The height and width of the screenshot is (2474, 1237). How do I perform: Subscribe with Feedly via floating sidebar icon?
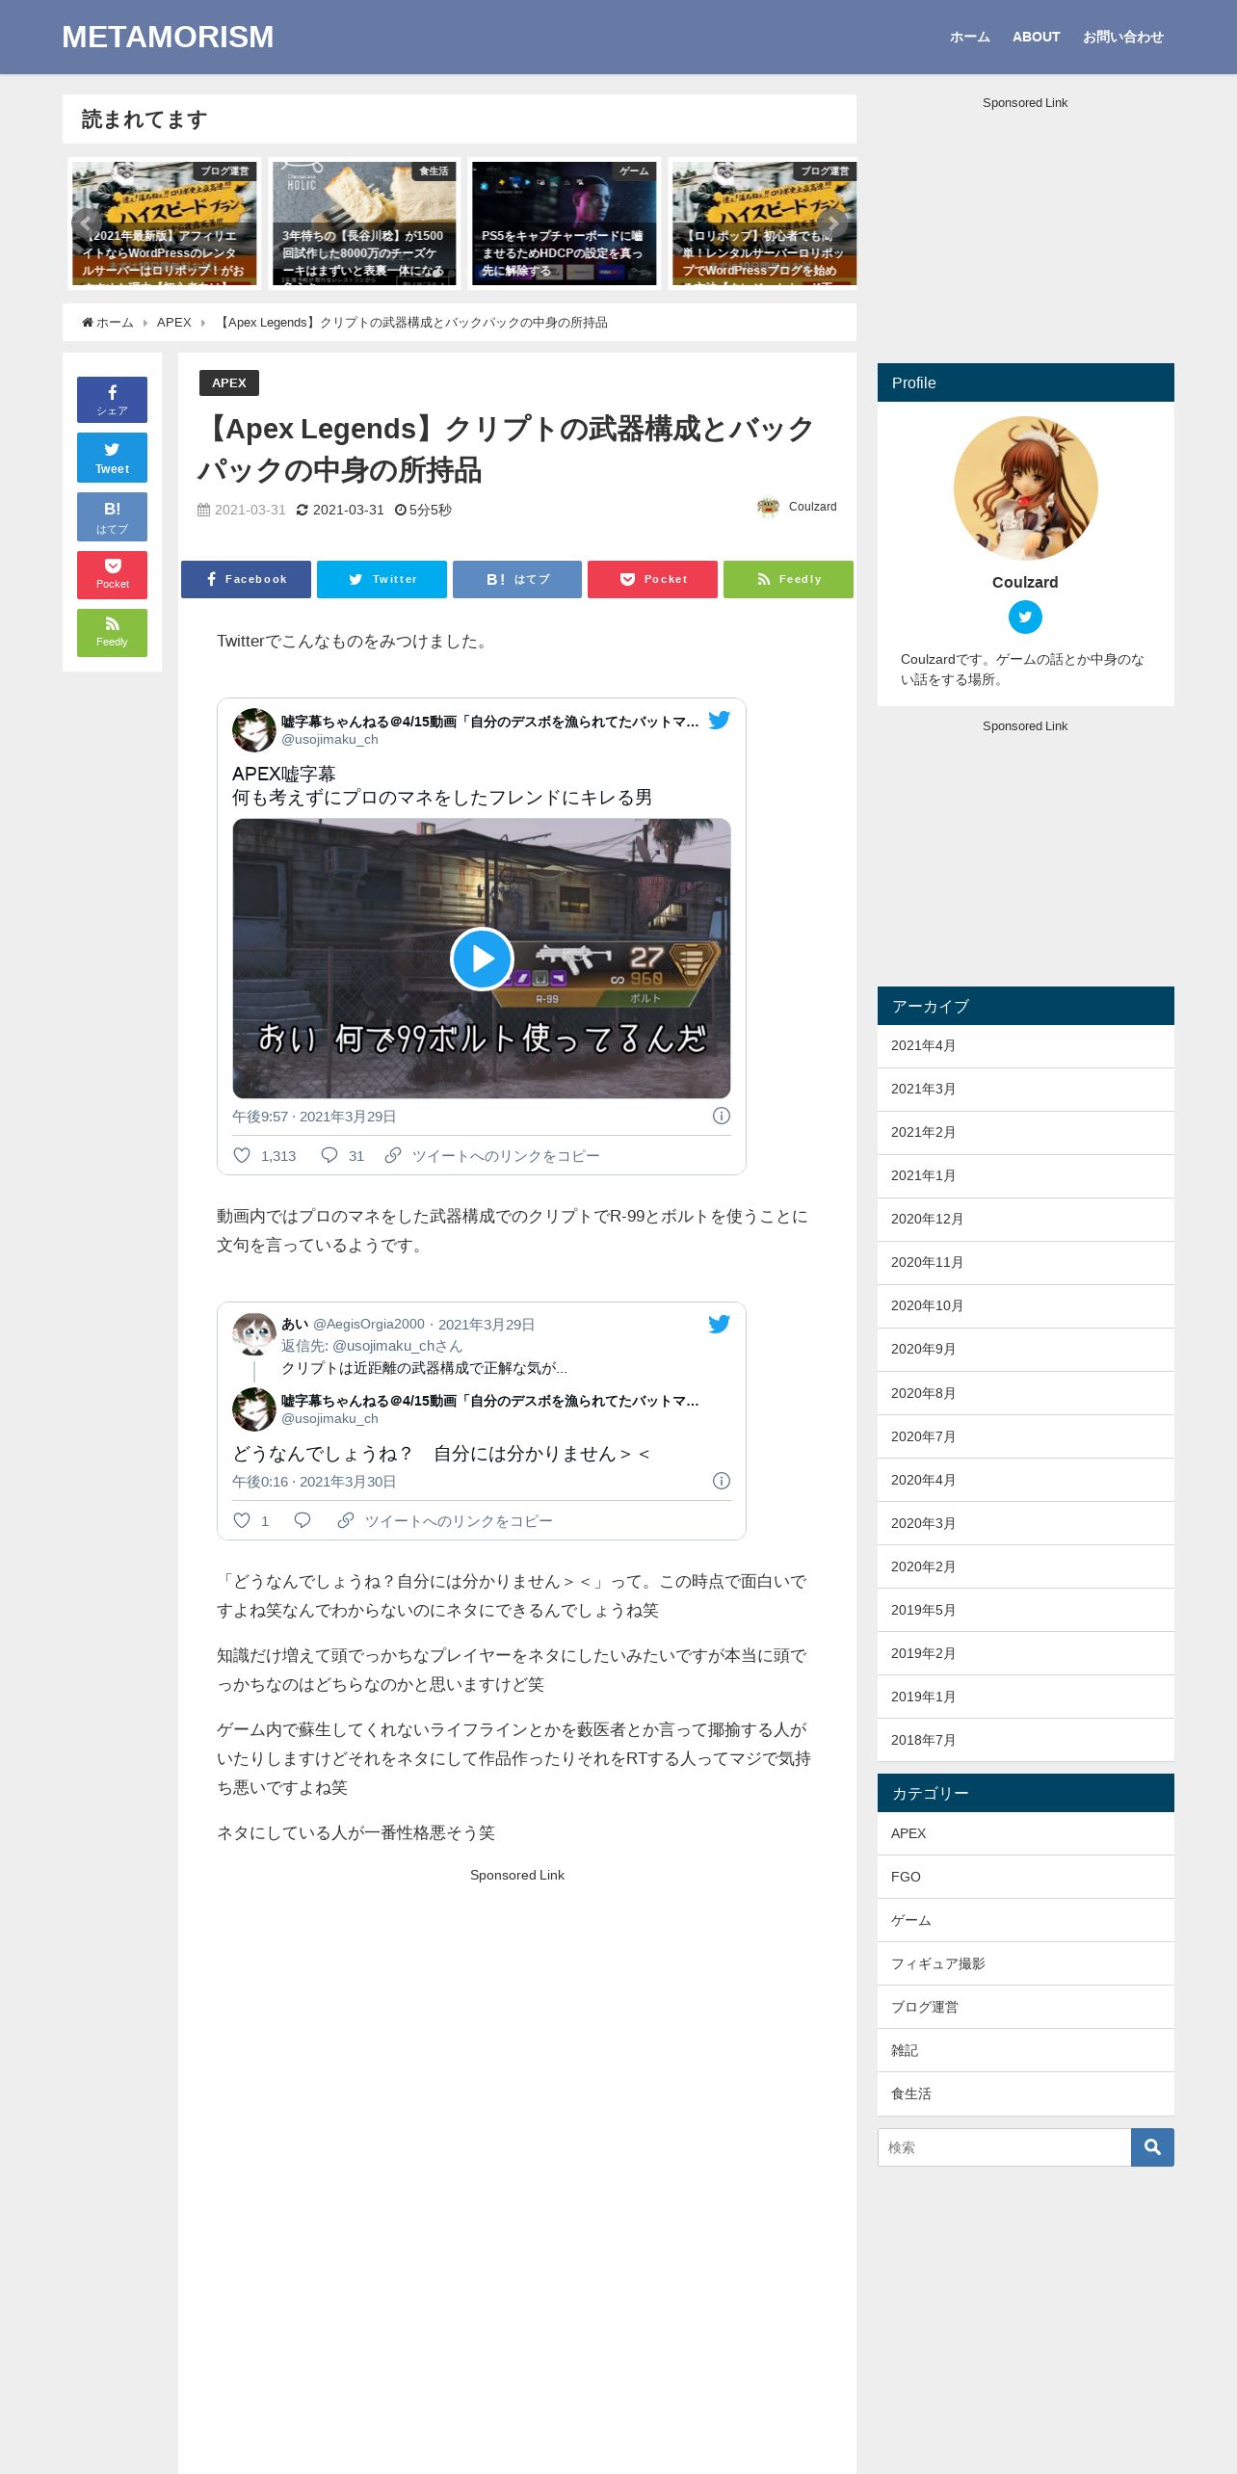click(x=112, y=632)
